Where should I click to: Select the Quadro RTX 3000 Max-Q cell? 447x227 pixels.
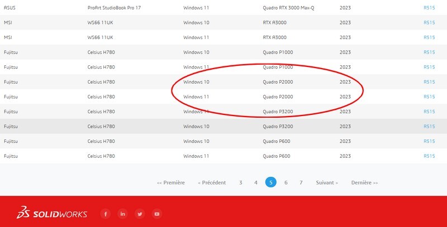(288, 8)
